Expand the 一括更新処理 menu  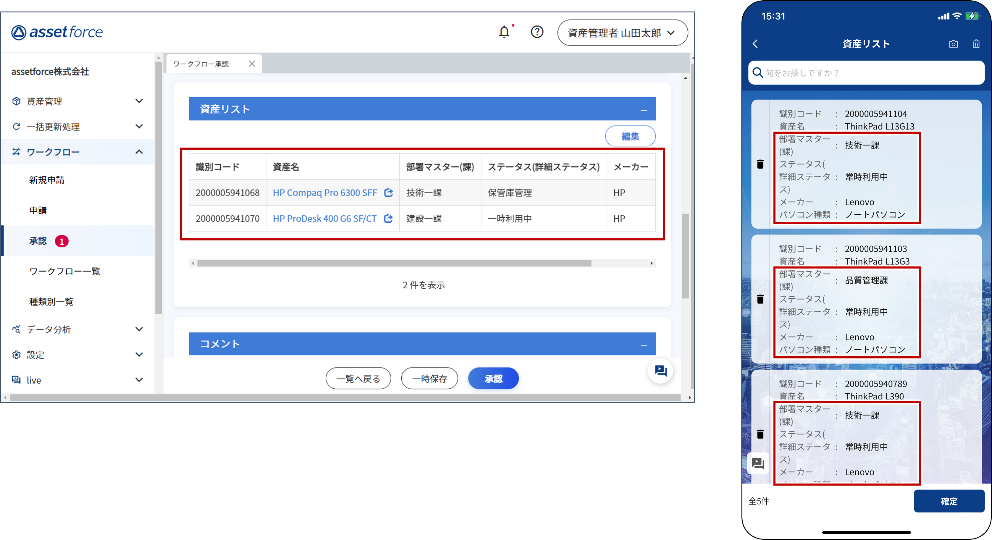pos(139,127)
